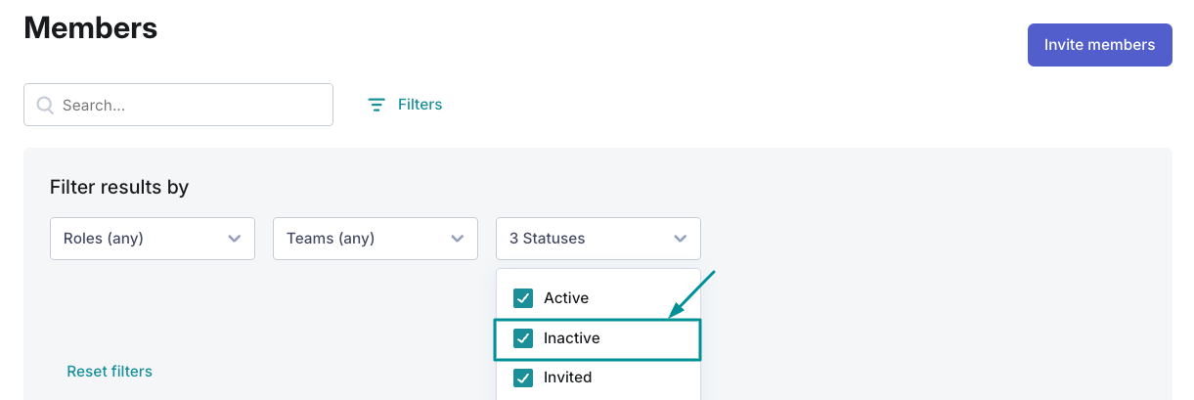Viewport: 1194px width, 400px height.
Task: Click the chevron arrow in Roles dropdown
Action: (x=234, y=239)
